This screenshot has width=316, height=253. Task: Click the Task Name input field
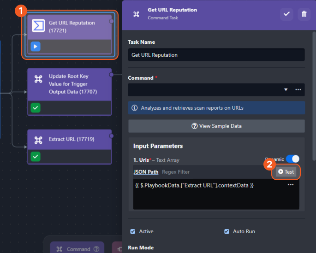(x=216, y=55)
